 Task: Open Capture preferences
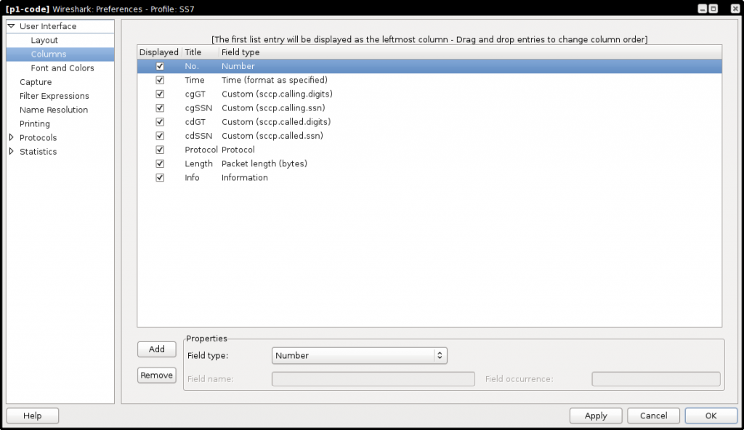pos(36,82)
